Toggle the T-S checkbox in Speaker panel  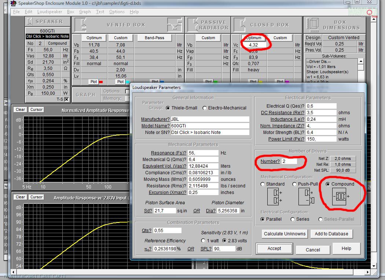pyautogui.click(x=66, y=99)
